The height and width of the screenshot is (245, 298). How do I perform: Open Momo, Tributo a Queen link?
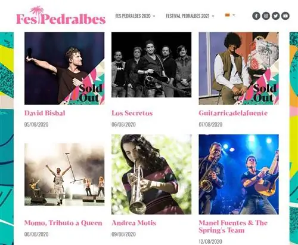[63, 223]
